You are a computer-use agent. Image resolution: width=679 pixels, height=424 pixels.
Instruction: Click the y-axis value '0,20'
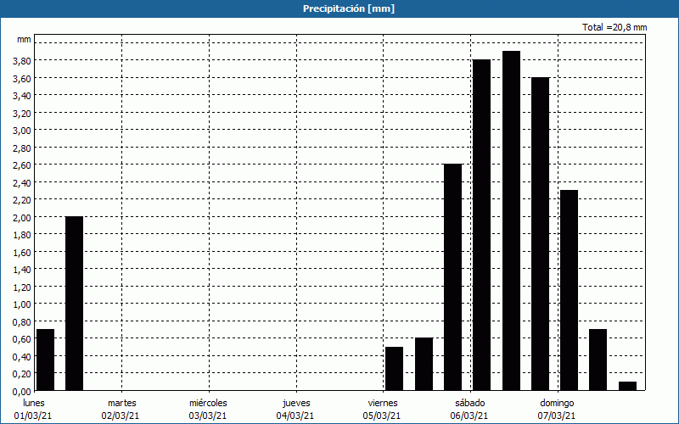click(22, 374)
